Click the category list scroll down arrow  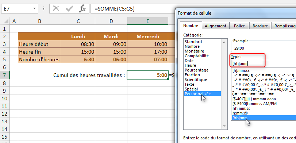[224, 126]
